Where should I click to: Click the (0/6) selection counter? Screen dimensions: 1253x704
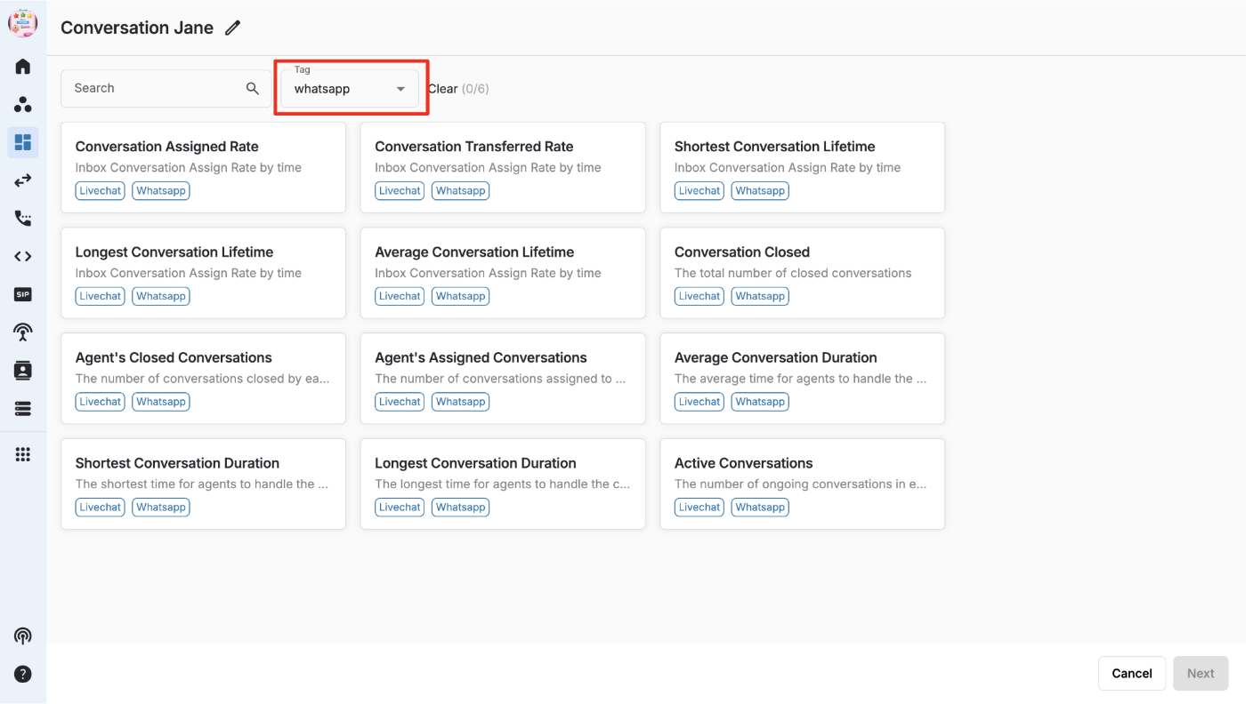[x=475, y=89]
